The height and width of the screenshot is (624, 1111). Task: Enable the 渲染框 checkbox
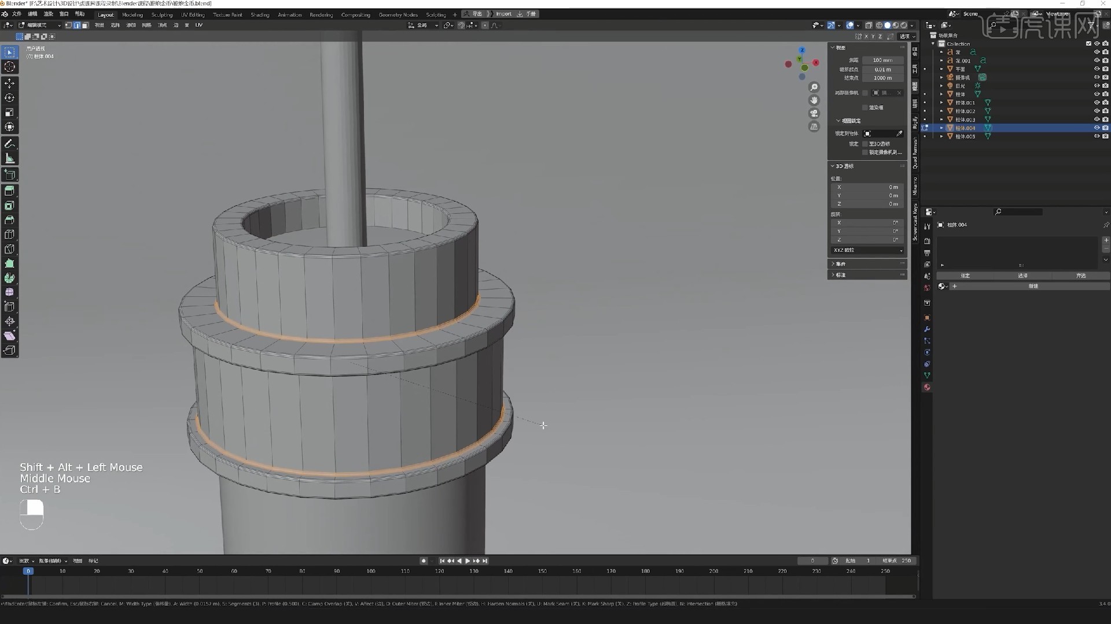[x=865, y=107]
